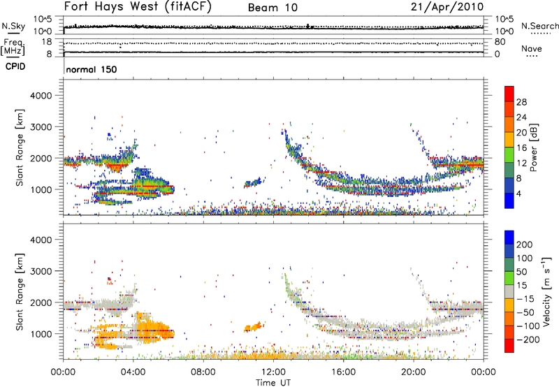The width and height of the screenshot is (559, 387).
Task: Click the N.Sky noise trace panel
Action: point(273,25)
